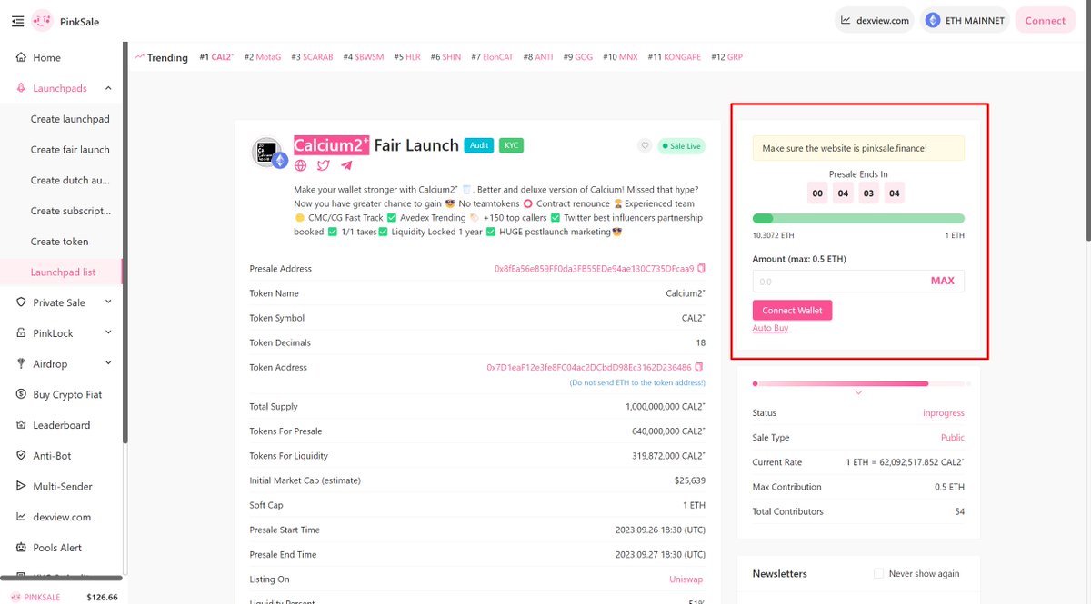Open trending token #10 MNX

point(620,57)
